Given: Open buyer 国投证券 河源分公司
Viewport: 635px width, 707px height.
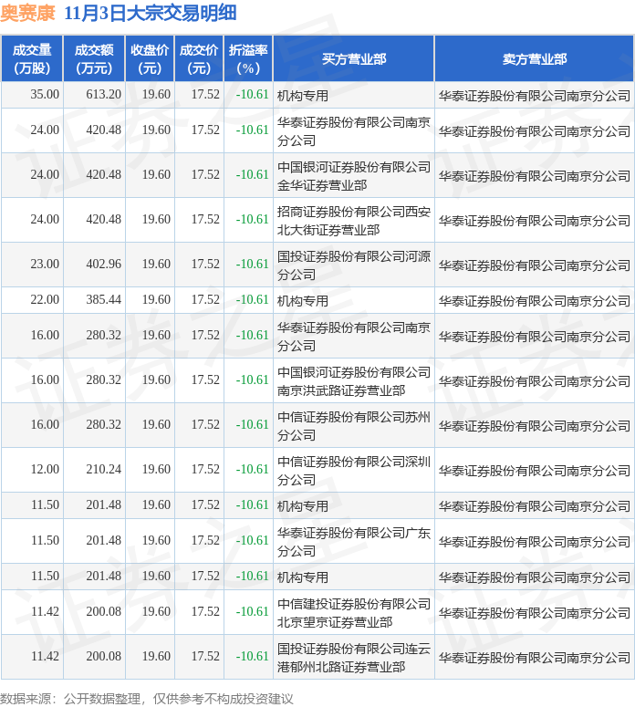Looking at the screenshot, I should pyautogui.click(x=353, y=265).
